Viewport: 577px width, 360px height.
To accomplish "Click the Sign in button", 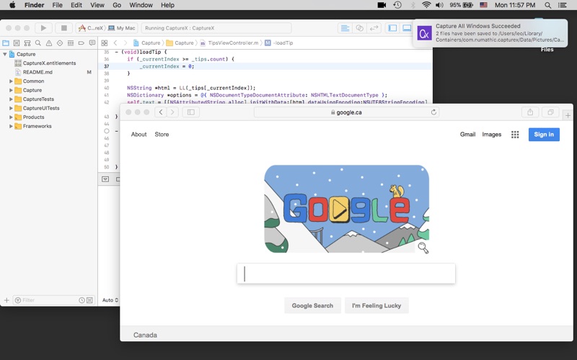I will click(x=544, y=135).
